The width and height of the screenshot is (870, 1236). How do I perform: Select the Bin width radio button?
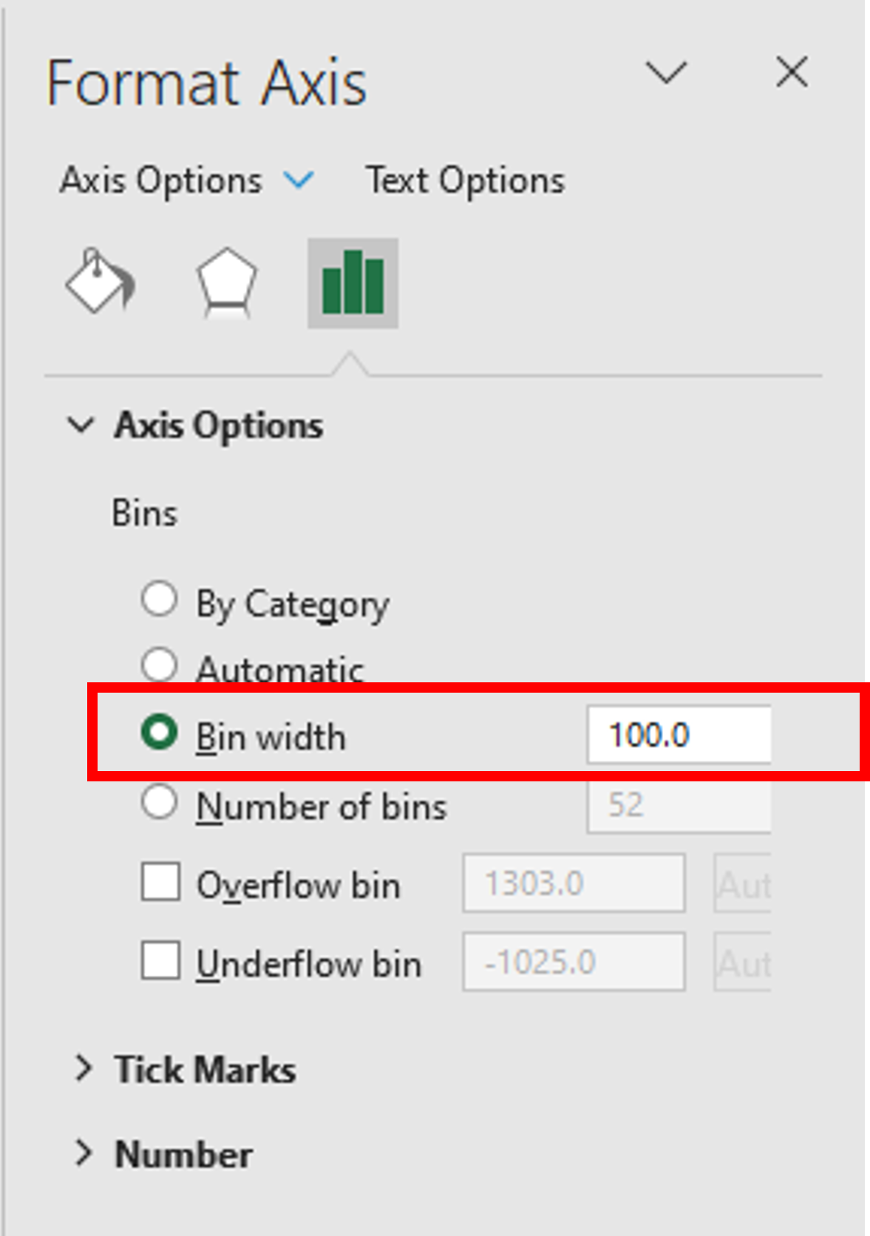coord(159,733)
